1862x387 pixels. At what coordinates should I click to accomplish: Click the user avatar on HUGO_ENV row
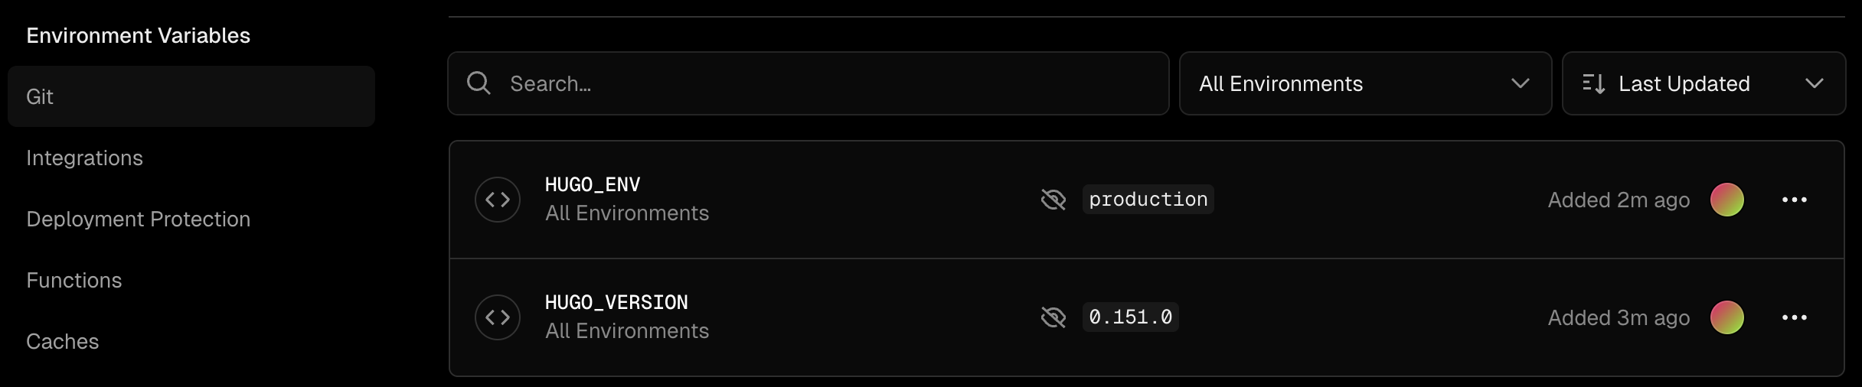[1726, 200]
